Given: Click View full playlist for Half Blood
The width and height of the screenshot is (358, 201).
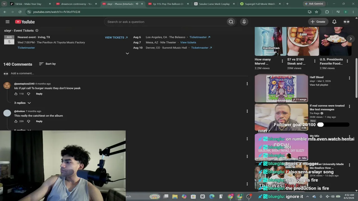Looking at the screenshot, I should 319,85.
